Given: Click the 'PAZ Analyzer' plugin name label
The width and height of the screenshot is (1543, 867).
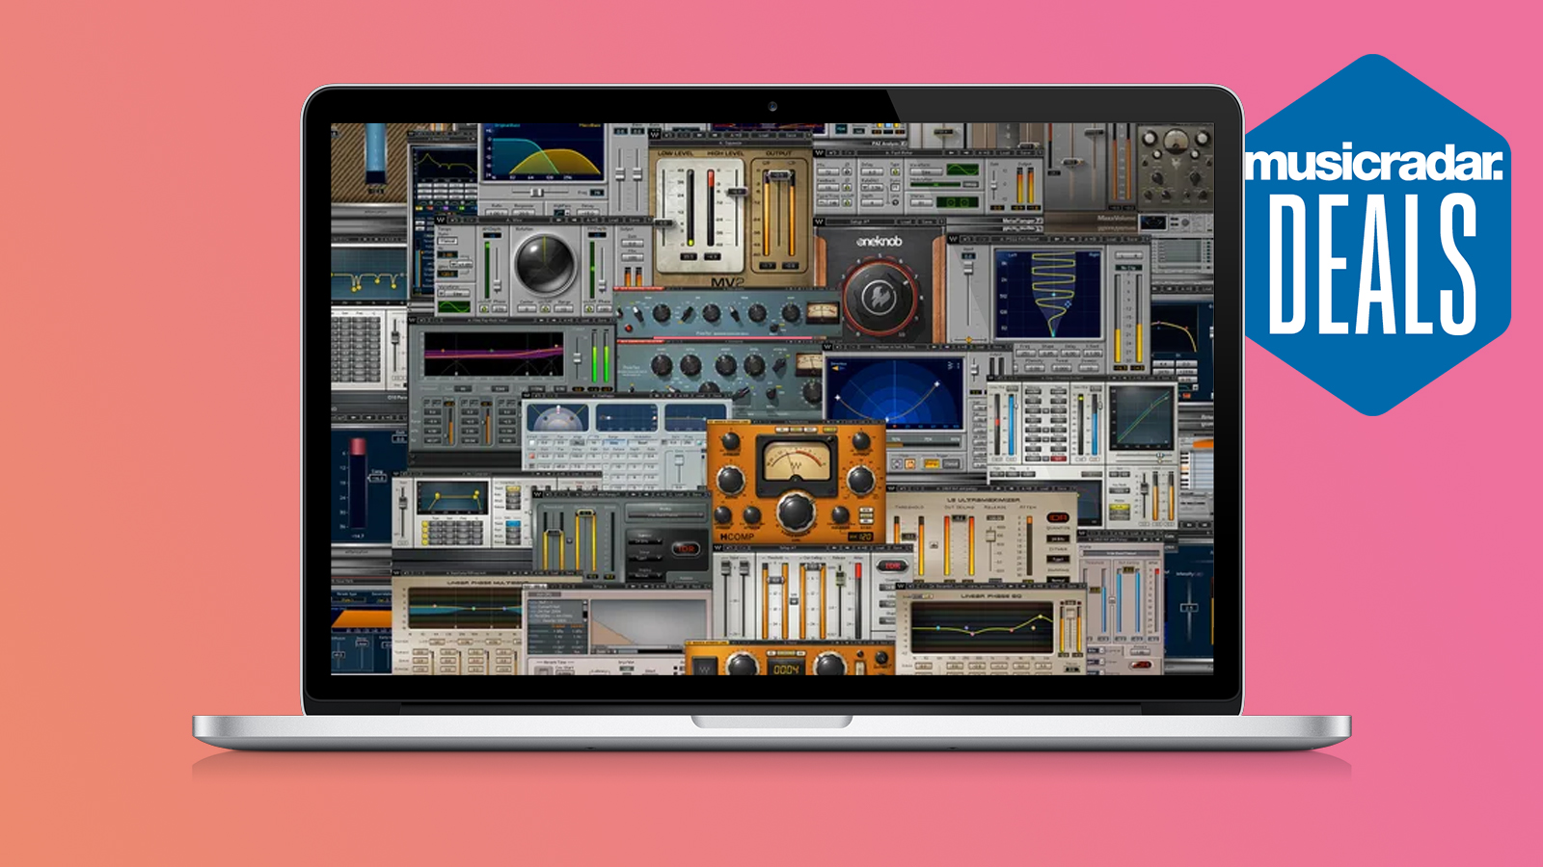Looking at the screenshot, I should click(889, 144).
